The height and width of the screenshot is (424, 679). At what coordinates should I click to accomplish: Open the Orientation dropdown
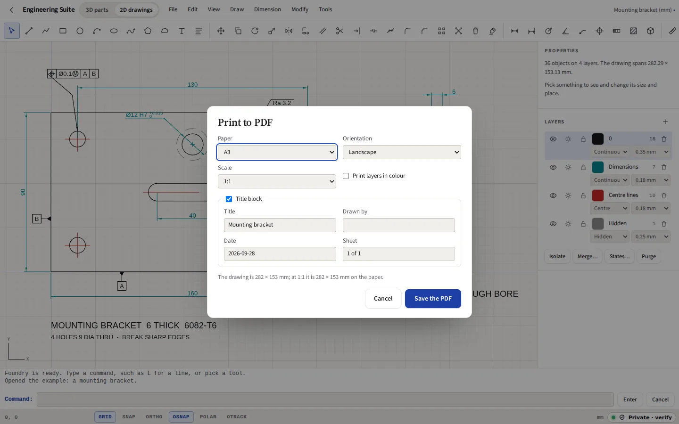click(402, 152)
